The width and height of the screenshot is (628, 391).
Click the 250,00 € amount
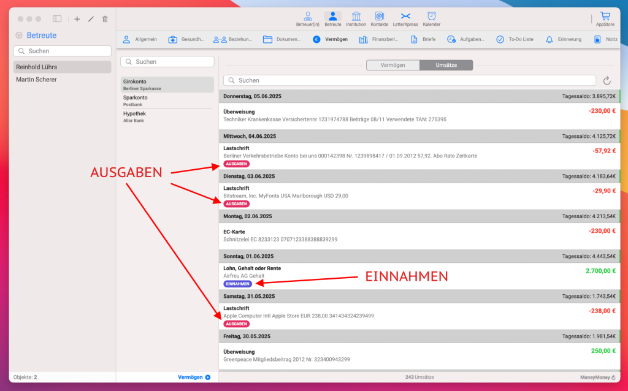click(603, 351)
